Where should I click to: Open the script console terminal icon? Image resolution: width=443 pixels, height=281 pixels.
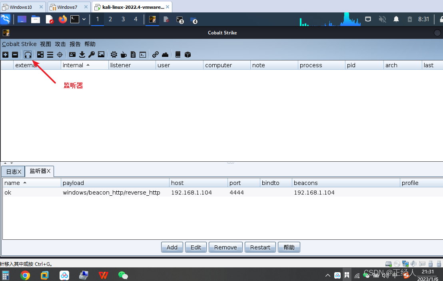pyautogui.click(x=142, y=54)
